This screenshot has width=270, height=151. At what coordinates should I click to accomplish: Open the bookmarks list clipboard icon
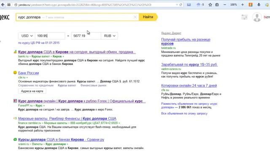click(x=217, y=5)
